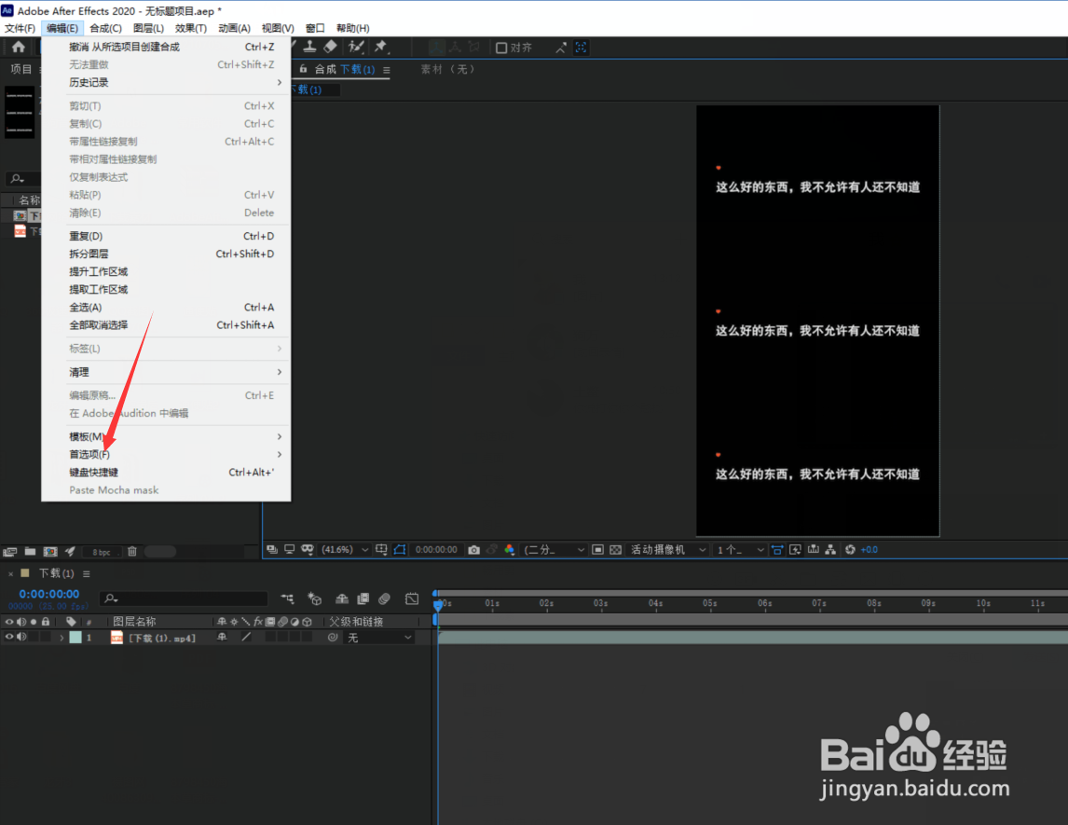Toggle the composition lock icon beside 合成 下载 (1)
This screenshot has width=1068, height=825.
[304, 69]
